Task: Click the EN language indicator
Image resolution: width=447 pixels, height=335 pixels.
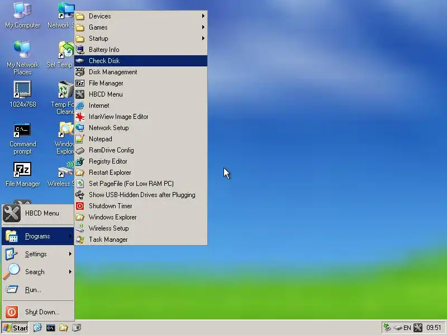Action: 407,328
